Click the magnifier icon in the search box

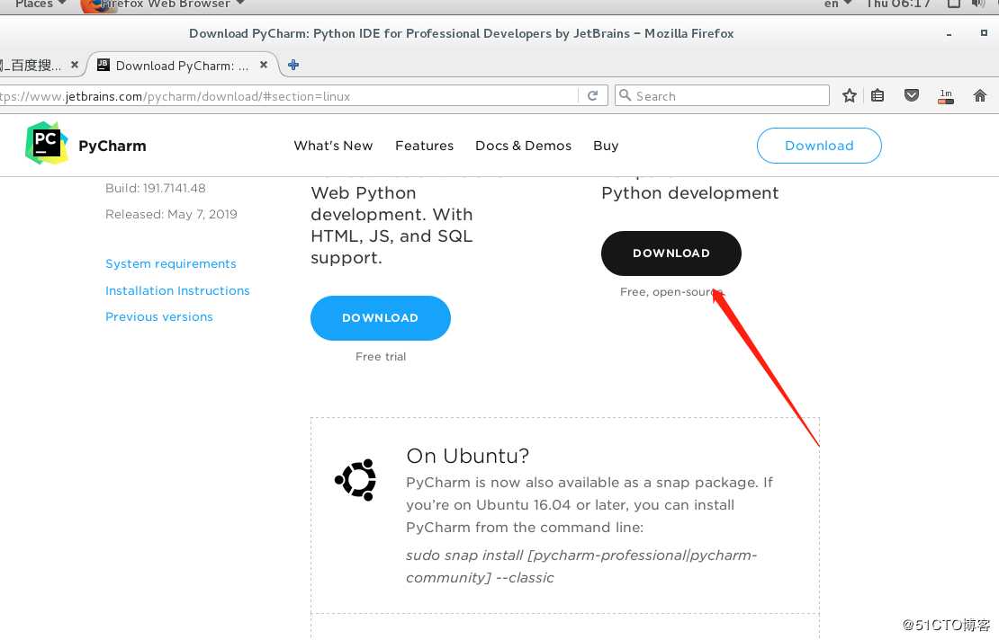tap(625, 95)
